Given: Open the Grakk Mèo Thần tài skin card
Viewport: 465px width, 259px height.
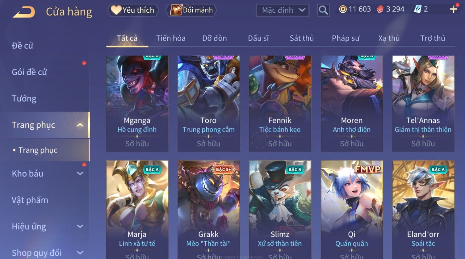Looking at the screenshot, I should [x=208, y=210].
